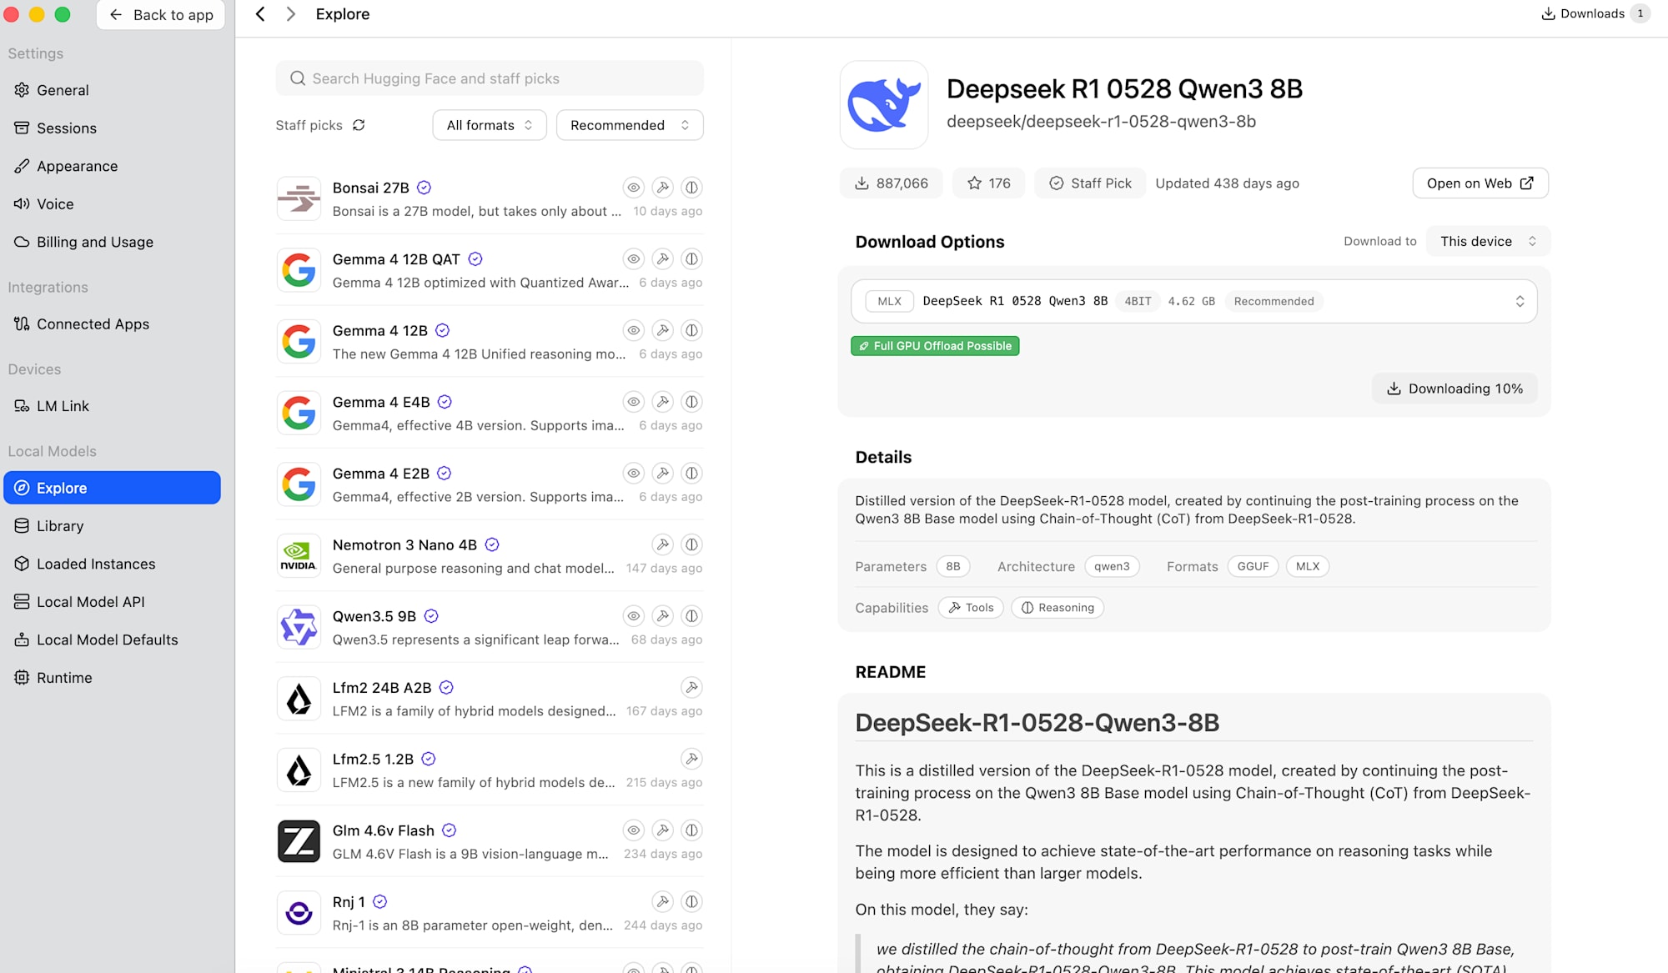The image size is (1668, 973).
Task: Navigate back with the left chevron
Action: [260, 14]
